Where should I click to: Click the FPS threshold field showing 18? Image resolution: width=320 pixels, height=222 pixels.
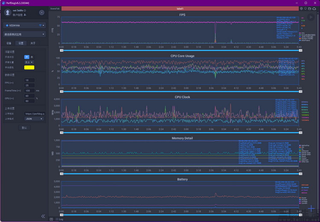pos(29,80)
